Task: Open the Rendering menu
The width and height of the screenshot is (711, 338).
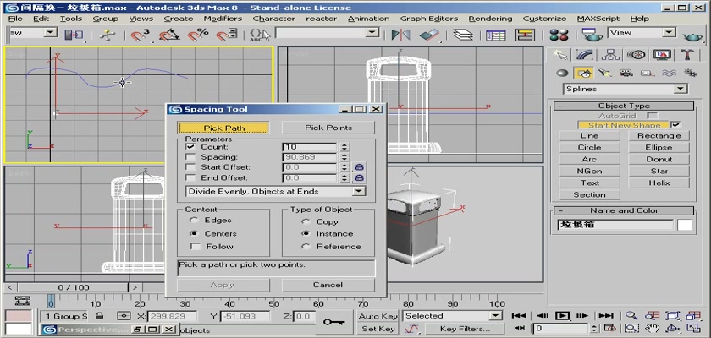Action: [490, 19]
